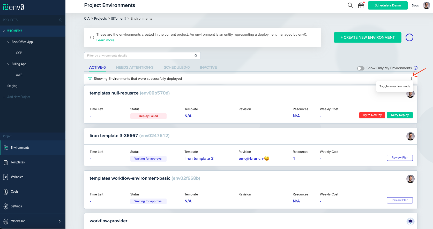Click the search magnifier icon in header
The height and width of the screenshot is (229, 433).
pyautogui.click(x=350, y=5)
